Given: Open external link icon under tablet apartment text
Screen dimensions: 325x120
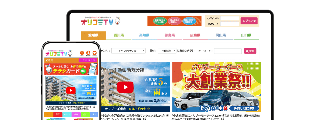Looking at the screenshot, I should 145,119.
